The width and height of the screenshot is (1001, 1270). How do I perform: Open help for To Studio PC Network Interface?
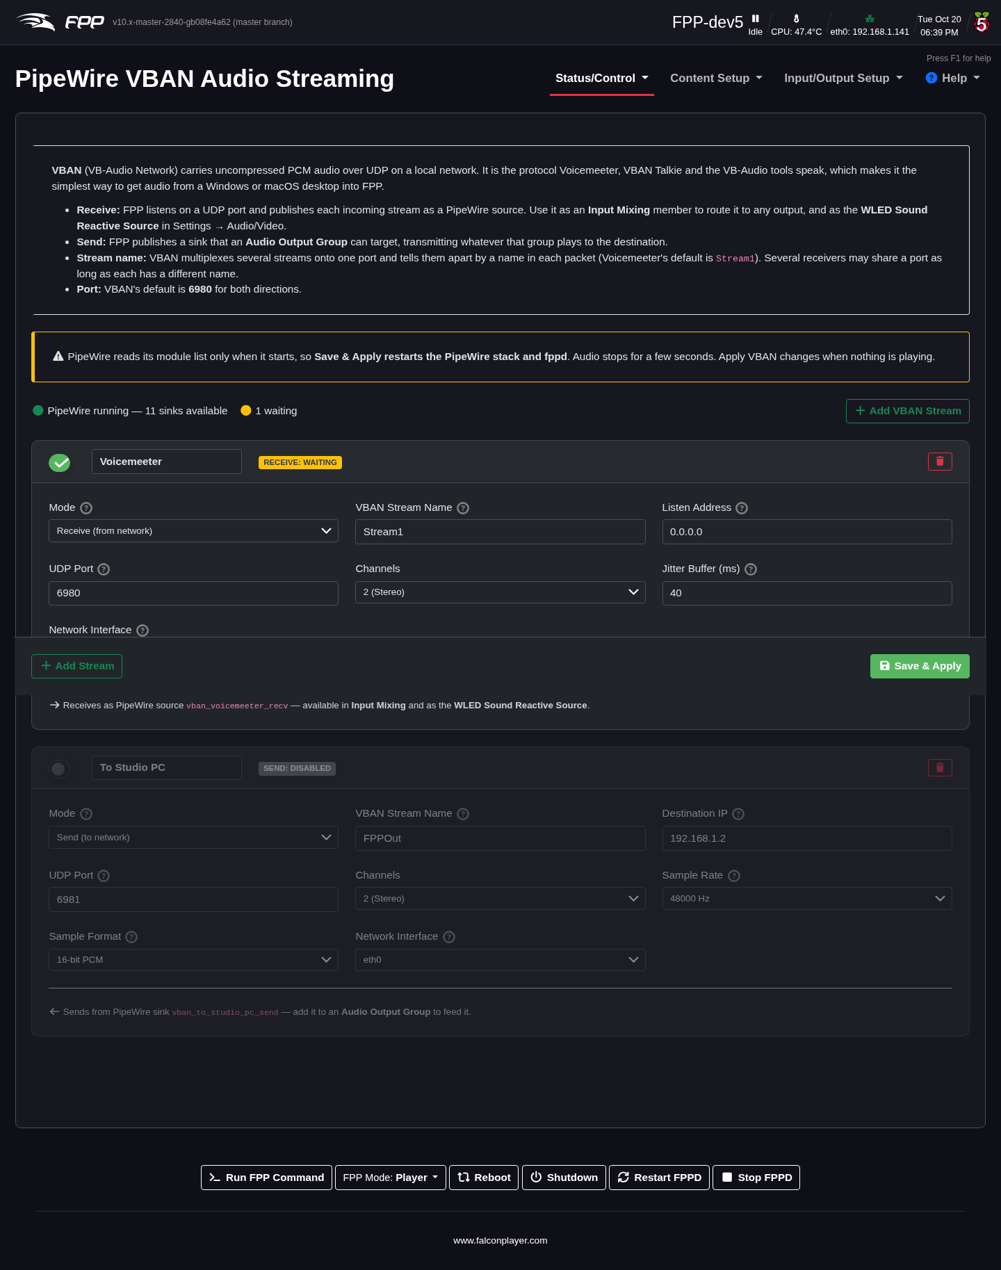[449, 937]
